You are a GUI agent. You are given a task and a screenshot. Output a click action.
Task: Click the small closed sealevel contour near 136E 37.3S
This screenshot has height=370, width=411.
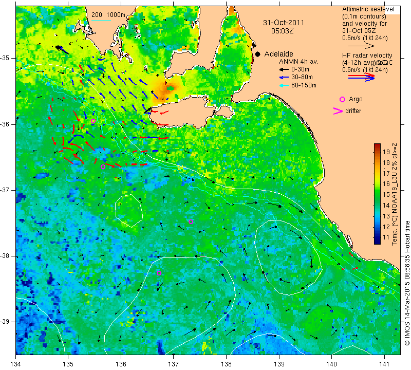(129, 211)
